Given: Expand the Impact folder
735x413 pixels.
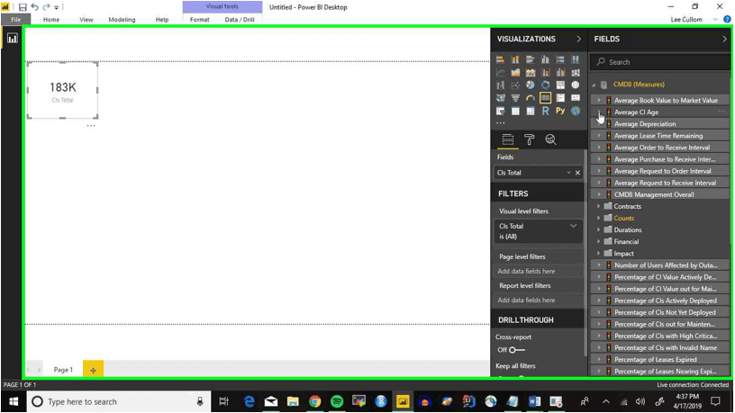Looking at the screenshot, I should (599, 254).
